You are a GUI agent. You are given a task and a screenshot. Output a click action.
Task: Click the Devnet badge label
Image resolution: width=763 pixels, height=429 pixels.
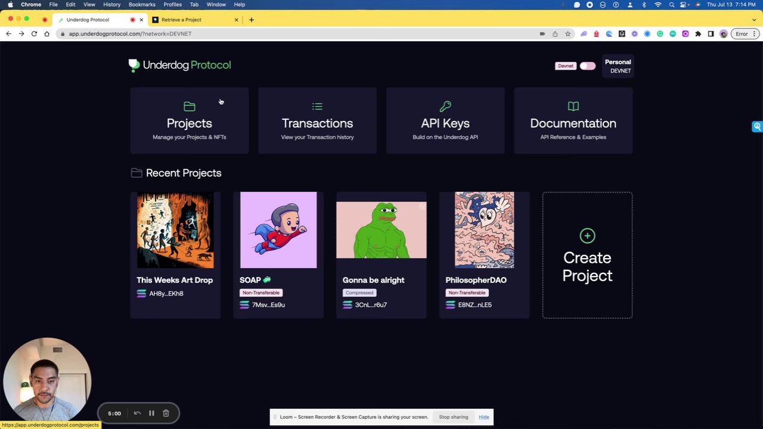[x=566, y=66]
